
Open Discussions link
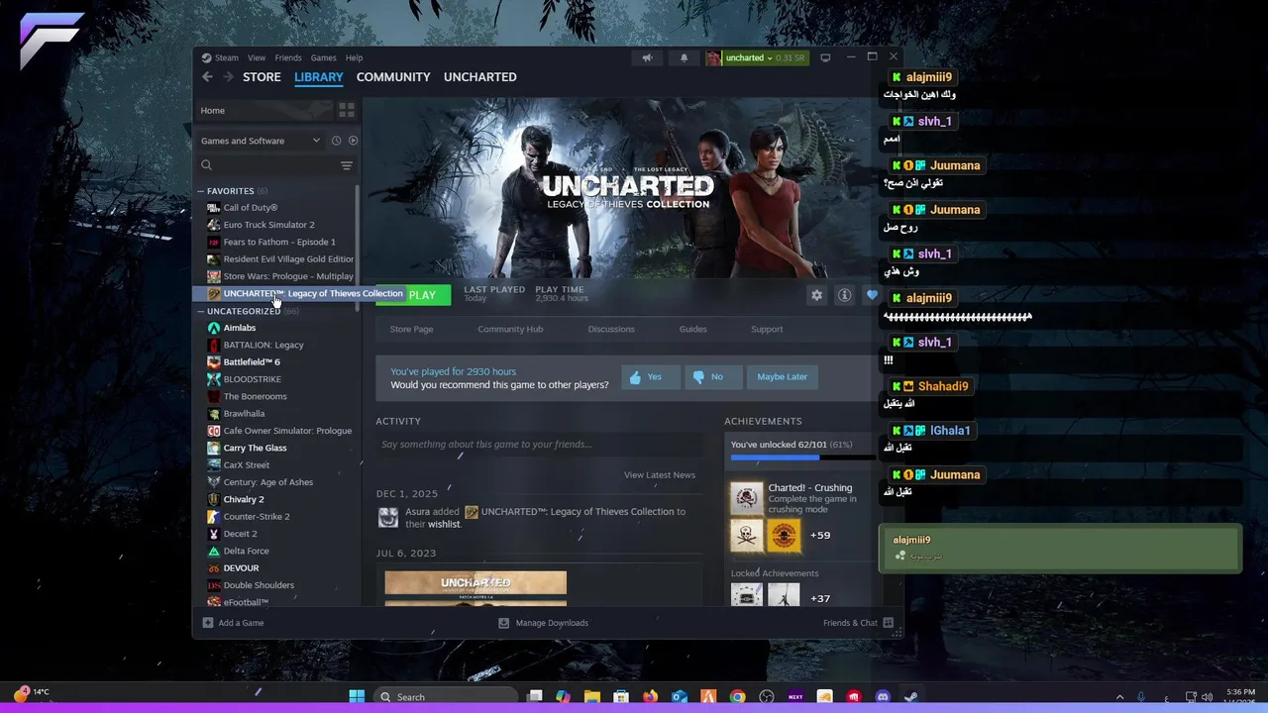pyautogui.click(x=611, y=329)
